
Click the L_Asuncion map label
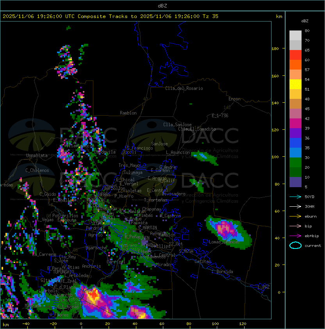pyautogui.click(x=178, y=152)
